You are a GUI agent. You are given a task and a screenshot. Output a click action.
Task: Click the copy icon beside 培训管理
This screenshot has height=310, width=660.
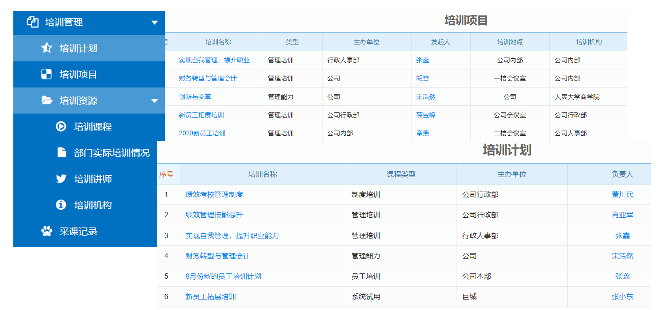click(33, 22)
